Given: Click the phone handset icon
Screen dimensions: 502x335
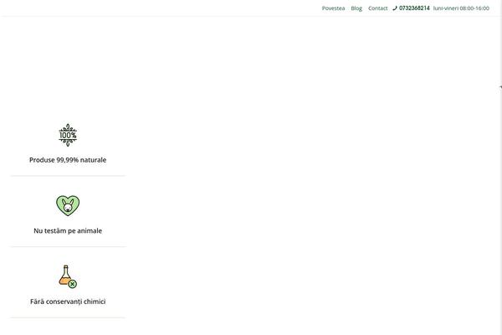Looking at the screenshot, I should click(x=395, y=8).
